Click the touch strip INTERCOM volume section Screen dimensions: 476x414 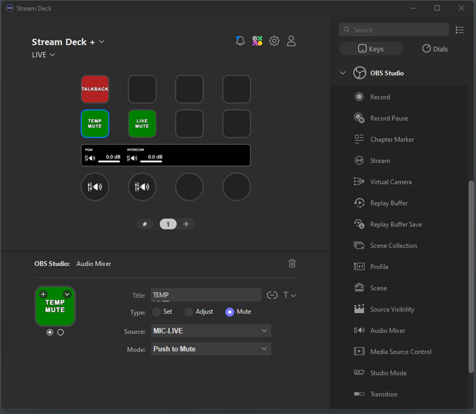[145, 155]
